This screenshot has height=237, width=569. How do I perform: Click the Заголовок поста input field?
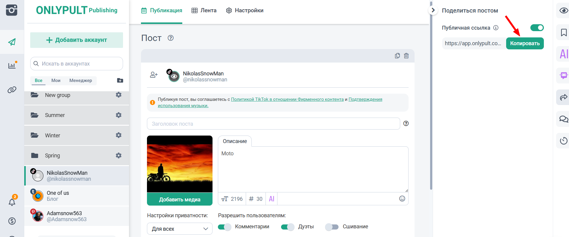[273, 124]
